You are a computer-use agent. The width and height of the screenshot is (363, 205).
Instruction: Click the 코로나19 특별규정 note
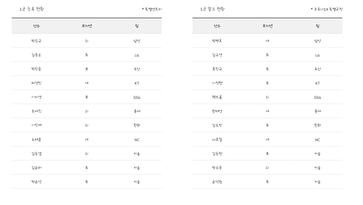(327, 9)
